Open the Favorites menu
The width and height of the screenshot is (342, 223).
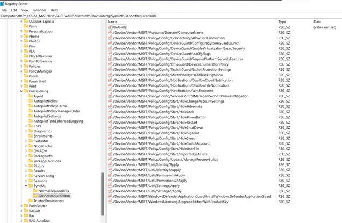pyautogui.click(x=39, y=10)
